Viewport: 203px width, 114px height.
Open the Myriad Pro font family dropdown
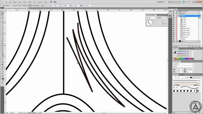click(x=183, y=64)
